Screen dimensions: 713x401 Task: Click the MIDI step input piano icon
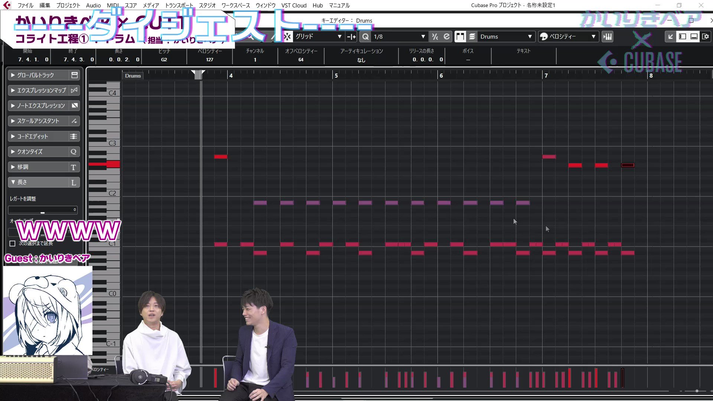coord(608,36)
